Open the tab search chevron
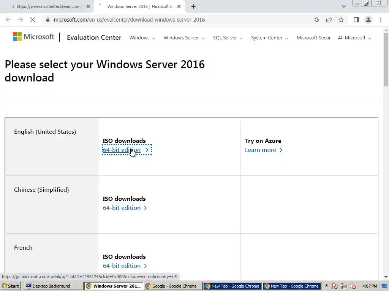 [x=343, y=6]
